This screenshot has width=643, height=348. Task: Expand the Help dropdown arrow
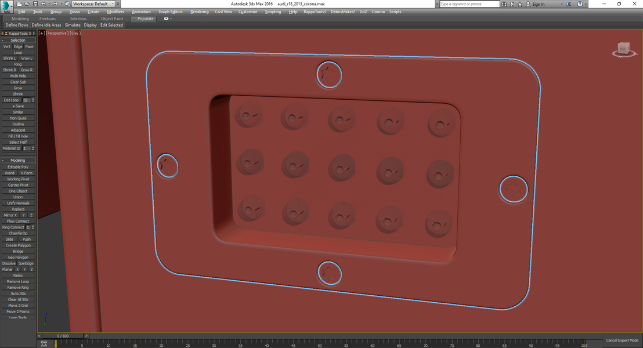pyautogui.click(x=586, y=3)
